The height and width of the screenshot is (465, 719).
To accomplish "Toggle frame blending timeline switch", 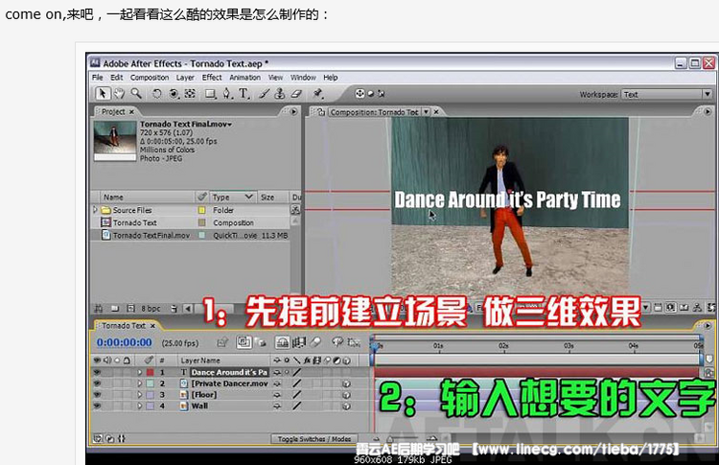I will click(299, 342).
